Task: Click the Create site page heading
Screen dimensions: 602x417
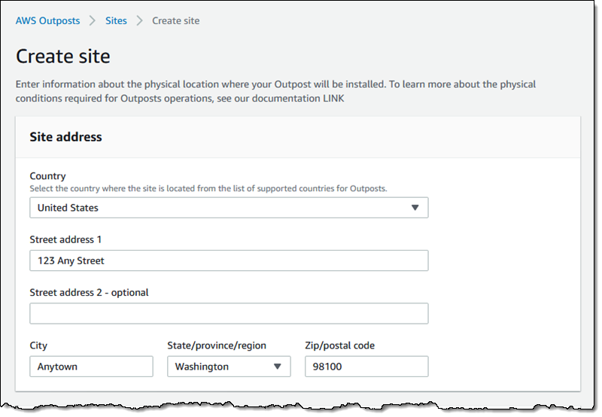Action: pos(63,56)
